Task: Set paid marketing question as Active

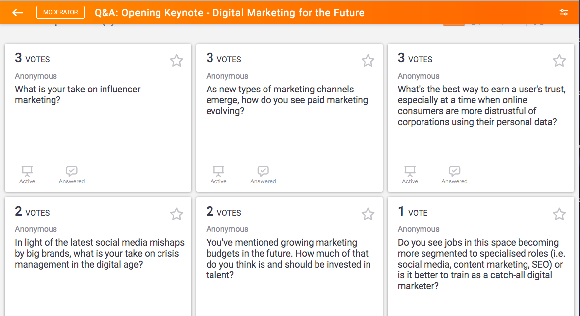Action: point(218,175)
